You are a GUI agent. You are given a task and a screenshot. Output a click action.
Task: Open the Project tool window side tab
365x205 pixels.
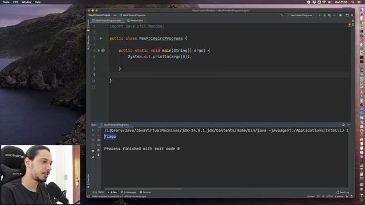click(88, 26)
